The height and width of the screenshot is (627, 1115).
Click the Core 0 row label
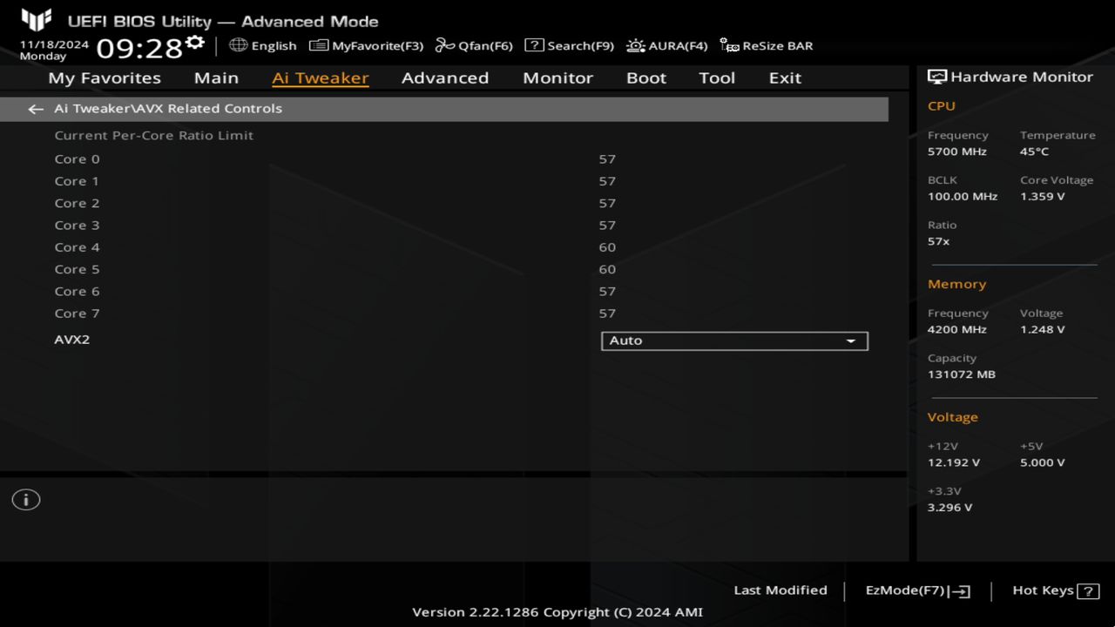77,159
